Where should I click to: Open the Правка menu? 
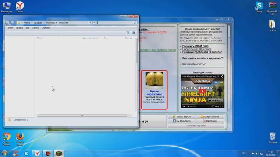click(19, 28)
